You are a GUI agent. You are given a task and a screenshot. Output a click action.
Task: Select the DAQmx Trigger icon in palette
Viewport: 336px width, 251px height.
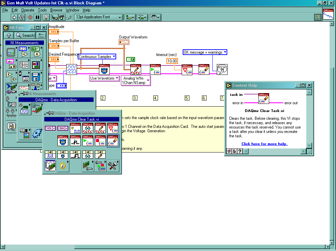(75, 140)
